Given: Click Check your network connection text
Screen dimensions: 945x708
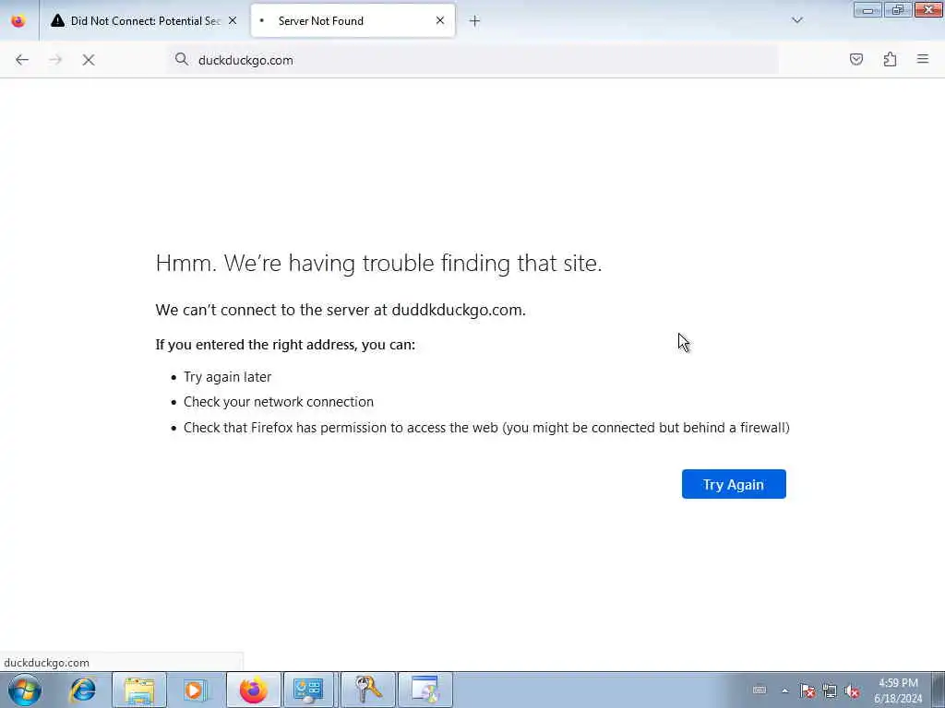Looking at the screenshot, I should point(279,402).
